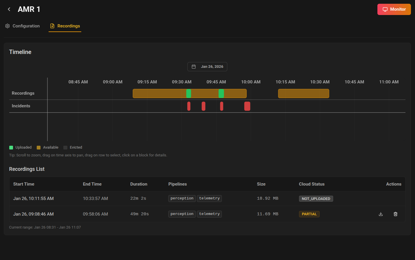Open the recording block starting after 10:15 AM
This screenshot has height=260, width=415.
point(304,93)
